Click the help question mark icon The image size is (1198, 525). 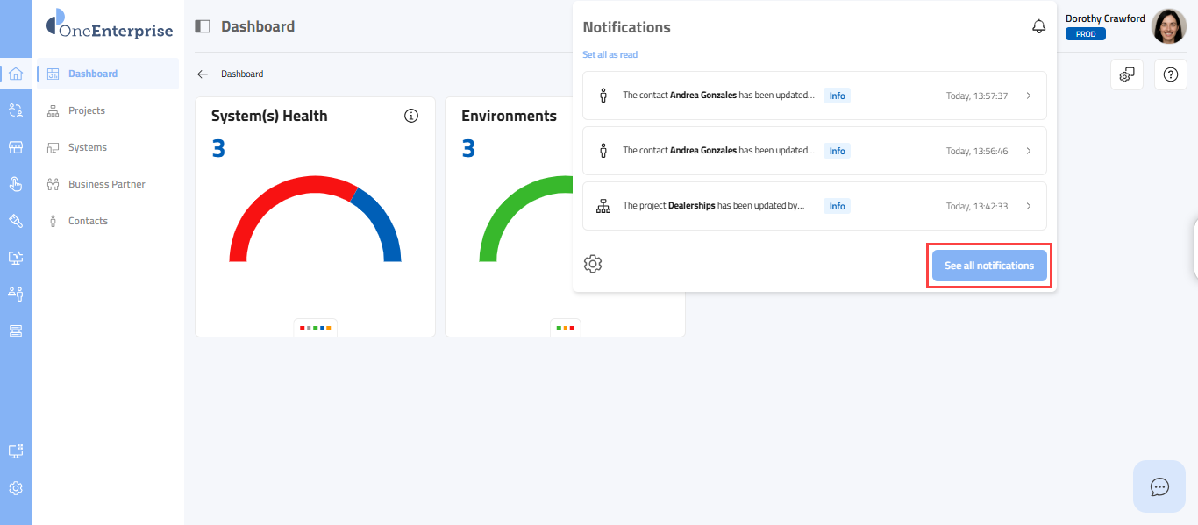click(x=1170, y=74)
